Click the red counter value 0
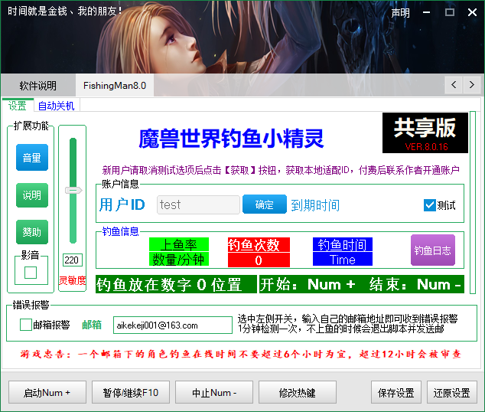Viewport: 485px width, 412px height. point(259,260)
